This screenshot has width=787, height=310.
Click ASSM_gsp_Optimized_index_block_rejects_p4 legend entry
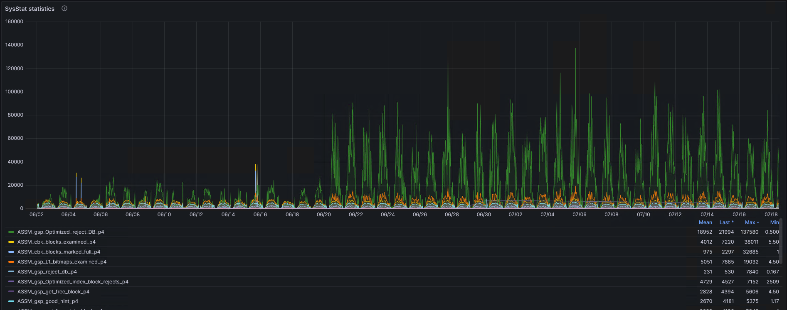tap(73, 282)
